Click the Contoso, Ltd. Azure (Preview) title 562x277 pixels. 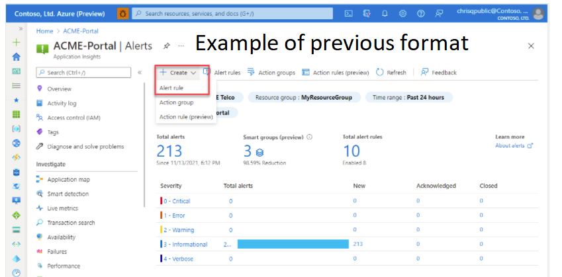(x=60, y=14)
